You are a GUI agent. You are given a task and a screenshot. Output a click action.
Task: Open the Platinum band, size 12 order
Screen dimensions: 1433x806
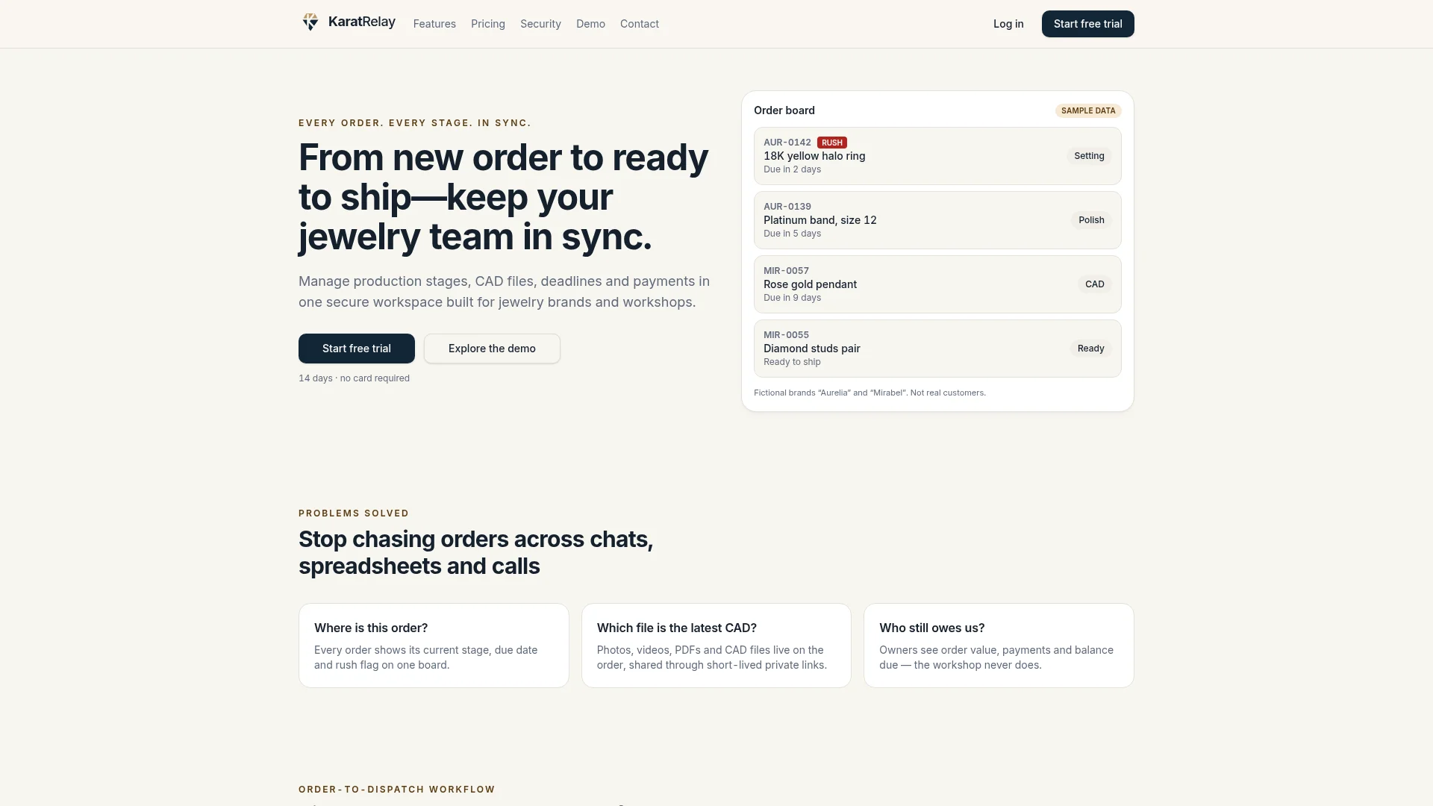(937, 220)
